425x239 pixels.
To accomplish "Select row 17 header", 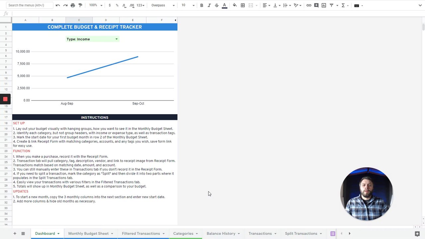I will tap(6, 117).
